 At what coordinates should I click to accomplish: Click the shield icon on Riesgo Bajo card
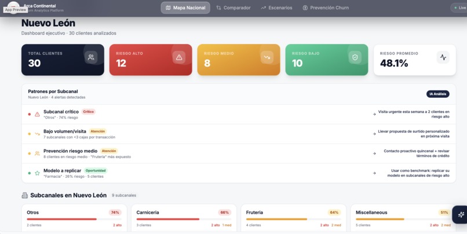tap(355, 57)
